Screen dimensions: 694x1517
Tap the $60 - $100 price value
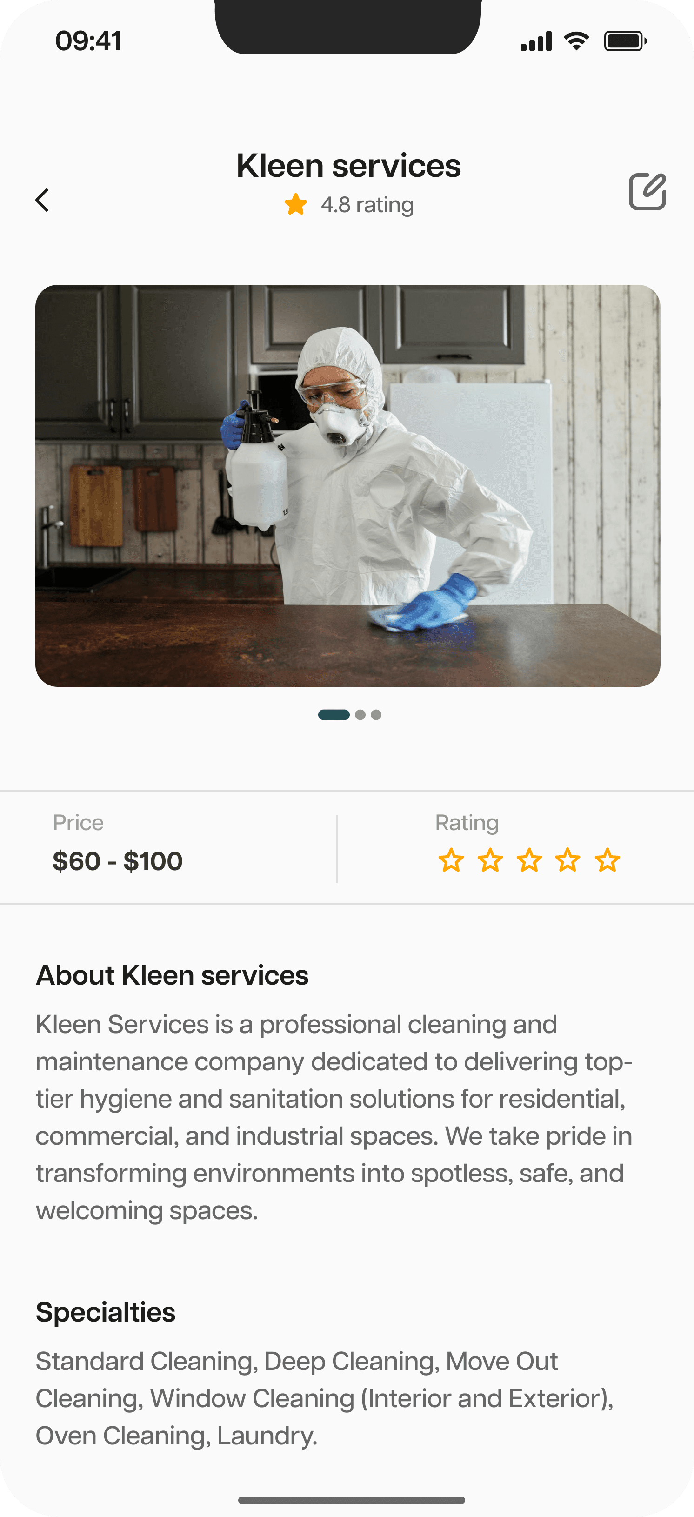[x=118, y=861]
